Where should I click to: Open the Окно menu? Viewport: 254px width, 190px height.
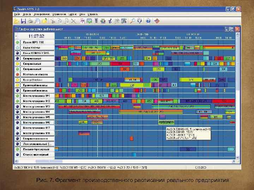[x=82, y=14]
